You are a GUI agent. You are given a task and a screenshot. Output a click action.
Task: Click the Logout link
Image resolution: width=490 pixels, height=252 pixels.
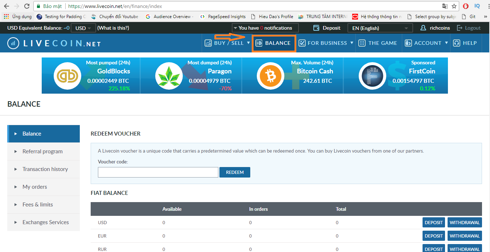469,28
